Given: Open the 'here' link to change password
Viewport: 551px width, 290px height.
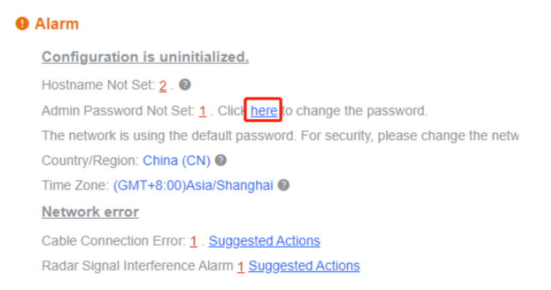Looking at the screenshot, I should click(x=264, y=111).
